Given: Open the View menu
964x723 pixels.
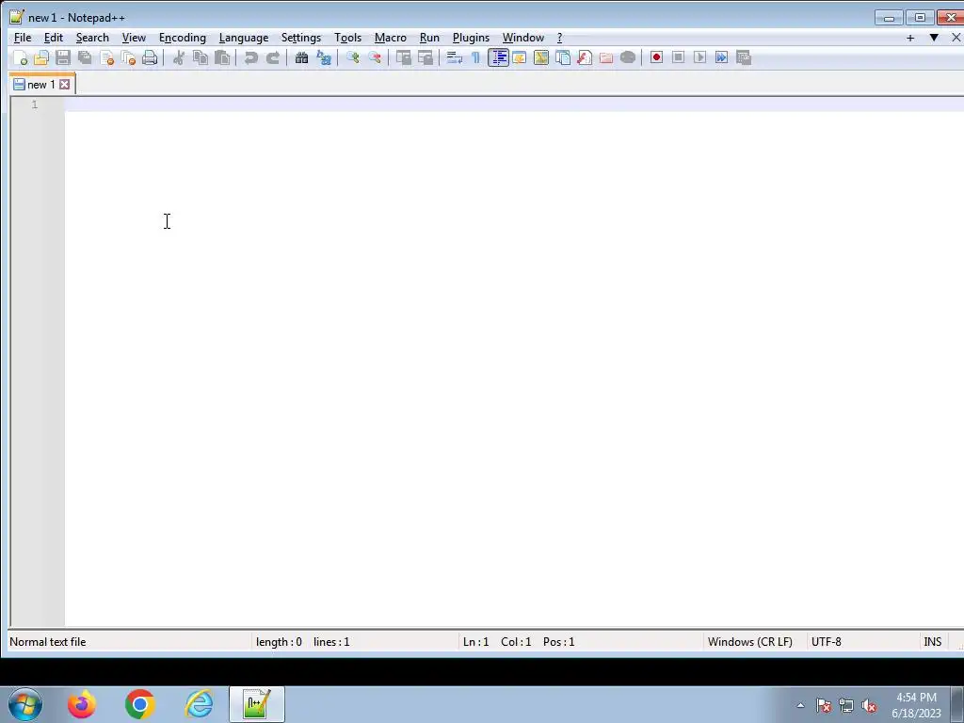Looking at the screenshot, I should point(134,38).
